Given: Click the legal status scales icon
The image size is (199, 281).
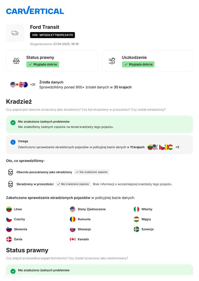Looking at the screenshot, I should click(16, 61).
